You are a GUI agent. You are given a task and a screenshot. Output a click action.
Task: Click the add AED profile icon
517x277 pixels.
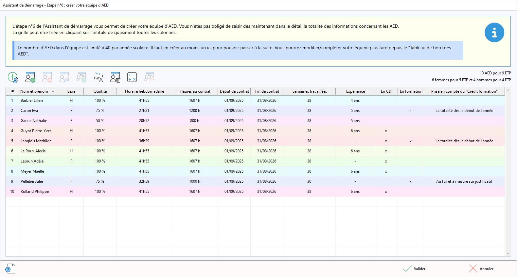[30, 77]
